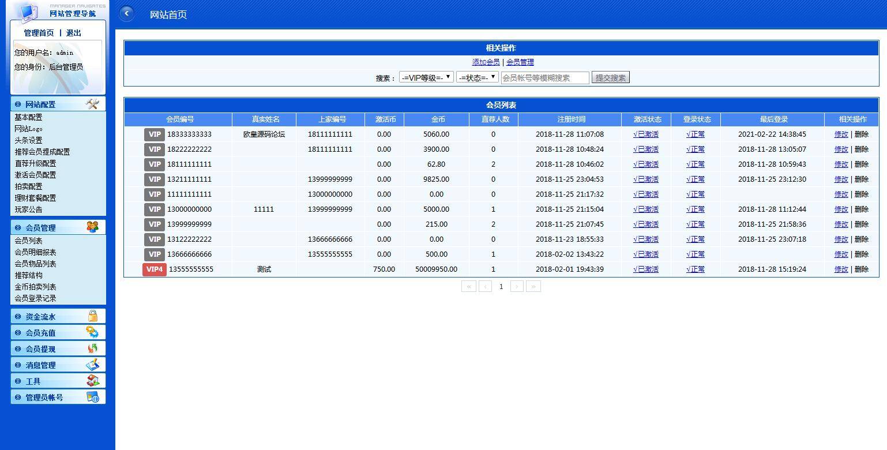Open the 添加会员 link
The width and height of the screenshot is (887, 450).
tap(486, 62)
